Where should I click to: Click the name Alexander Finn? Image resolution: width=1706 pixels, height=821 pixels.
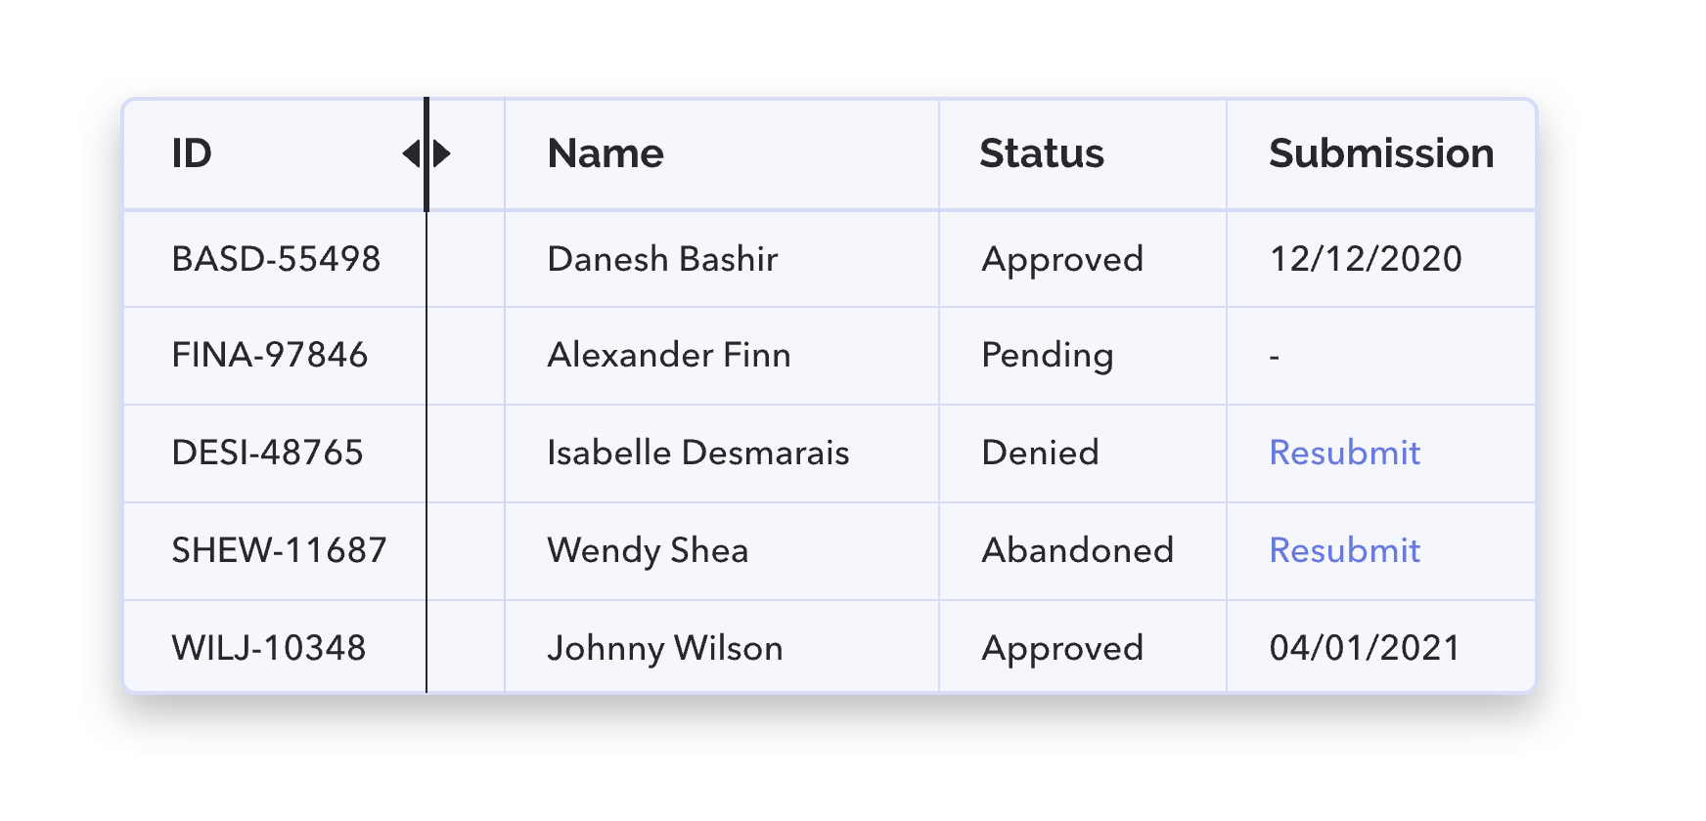click(669, 355)
